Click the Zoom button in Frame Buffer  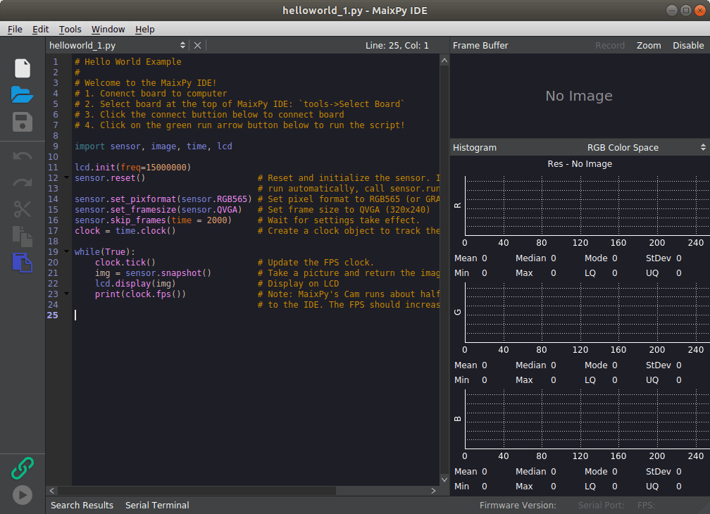tap(649, 45)
